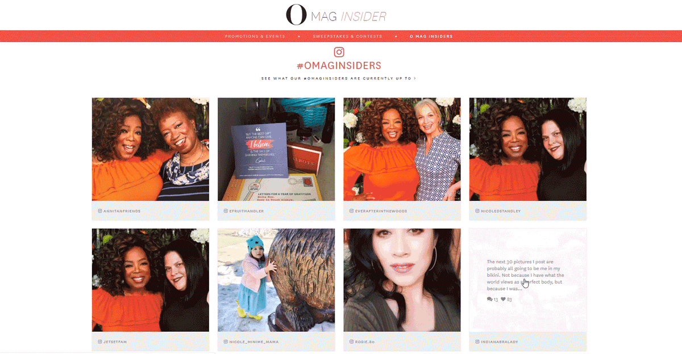Click the O Mag Insider logo
Screen dimensions: 682x354
[336, 15]
